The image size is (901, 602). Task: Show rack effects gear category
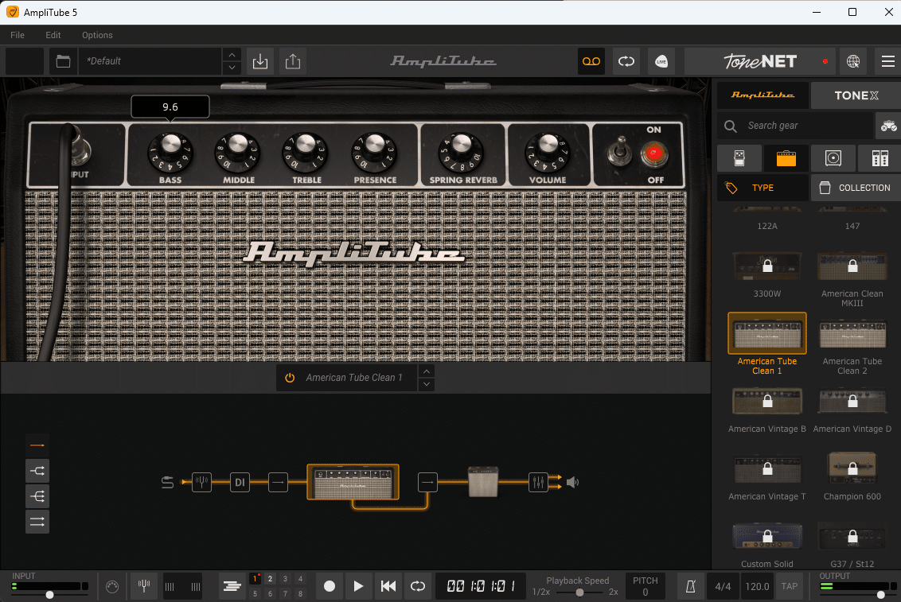point(880,157)
